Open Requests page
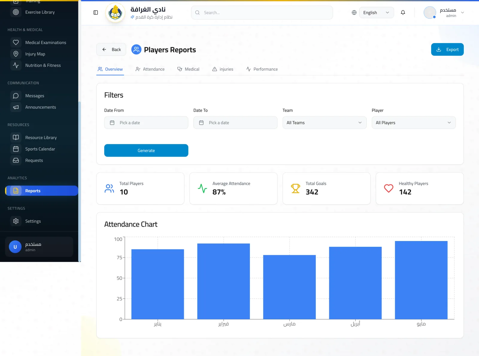Image resolution: width=479 pixels, height=356 pixels. click(34, 160)
